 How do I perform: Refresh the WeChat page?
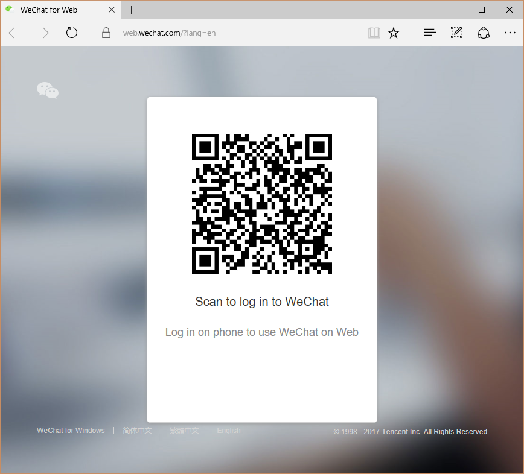click(x=71, y=33)
